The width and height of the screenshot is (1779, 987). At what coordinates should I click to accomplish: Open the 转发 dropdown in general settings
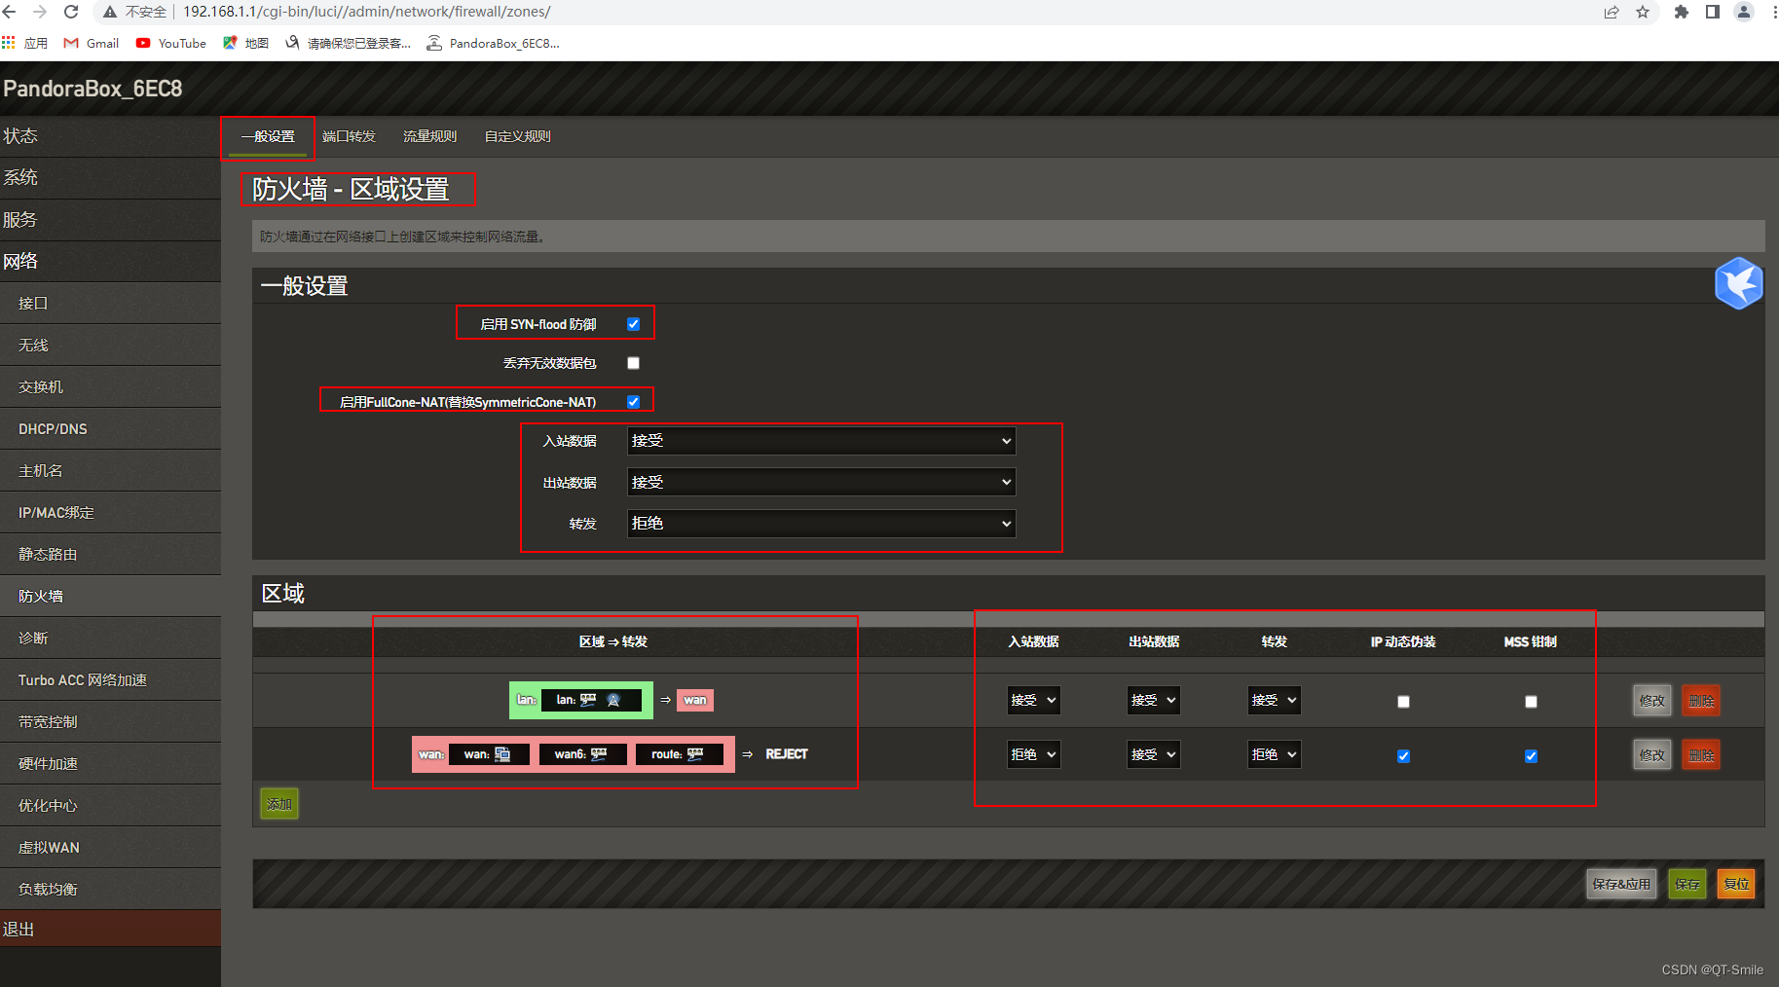pos(821,524)
